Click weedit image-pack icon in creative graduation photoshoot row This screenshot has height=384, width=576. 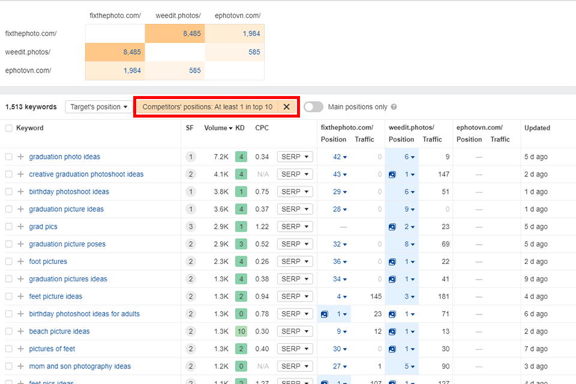392,175
